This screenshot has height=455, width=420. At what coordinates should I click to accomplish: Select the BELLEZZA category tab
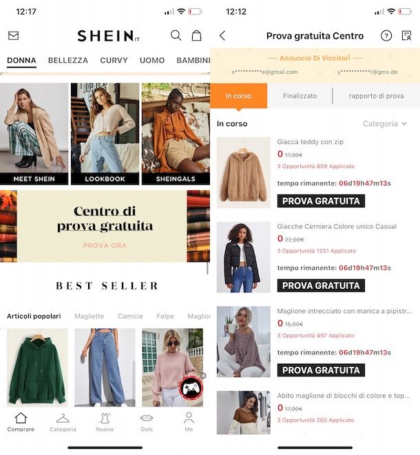[68, 61]
